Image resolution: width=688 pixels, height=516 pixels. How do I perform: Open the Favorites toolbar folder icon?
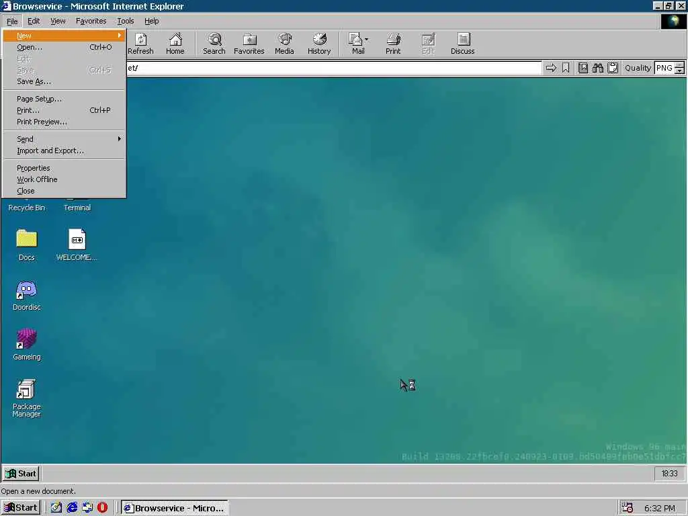point(249,44)
